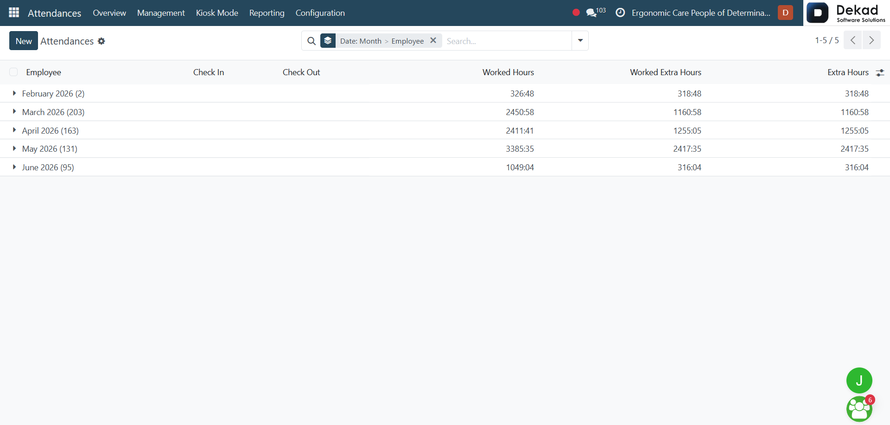The image size is (890, 425).
Task: Go to previous page arrow
Action: pos(853,40)
